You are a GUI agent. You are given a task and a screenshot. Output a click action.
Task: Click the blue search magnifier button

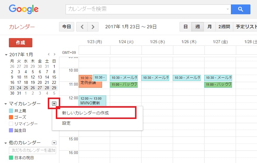pos(240,9)
